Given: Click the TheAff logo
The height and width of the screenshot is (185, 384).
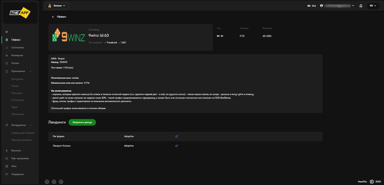Looking at the screenshot, I should pos(20,13).
